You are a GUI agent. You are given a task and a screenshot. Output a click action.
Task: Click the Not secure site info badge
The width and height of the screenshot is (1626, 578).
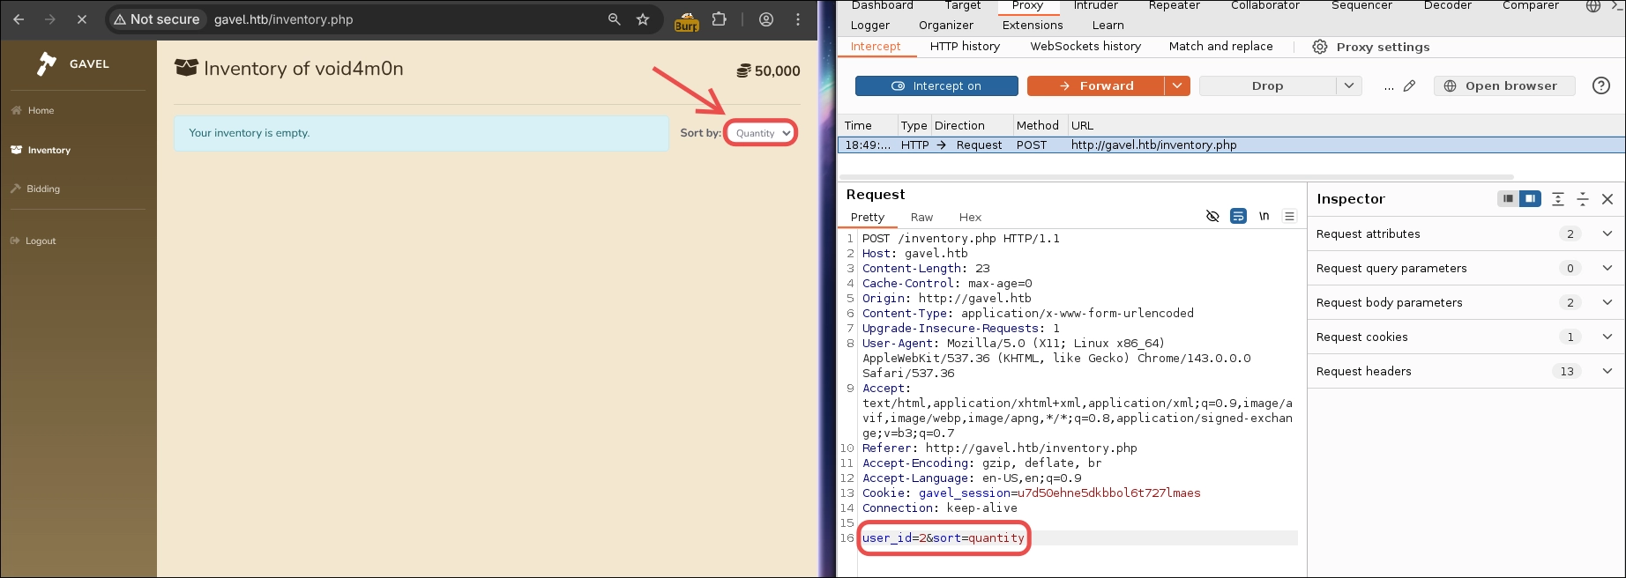(157, 19)
